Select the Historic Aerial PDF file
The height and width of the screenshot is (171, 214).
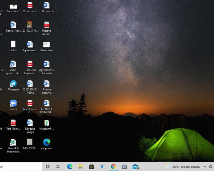tap(47, 25)
